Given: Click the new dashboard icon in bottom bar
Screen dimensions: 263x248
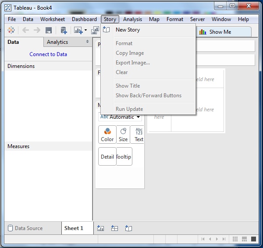Looking at the screenshot, I should coord(114,228).
